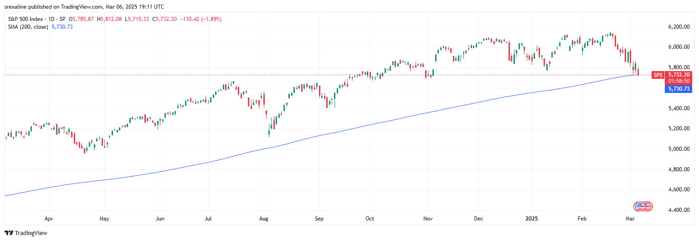This screenshot has height=241, width=699.
Task: Click the TradingView logo icon at bottom left
Action: pos(9,233)
